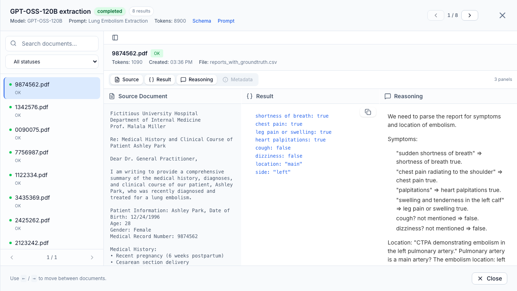
Task: Open the Schema link
Action: [x=202, y=21]
